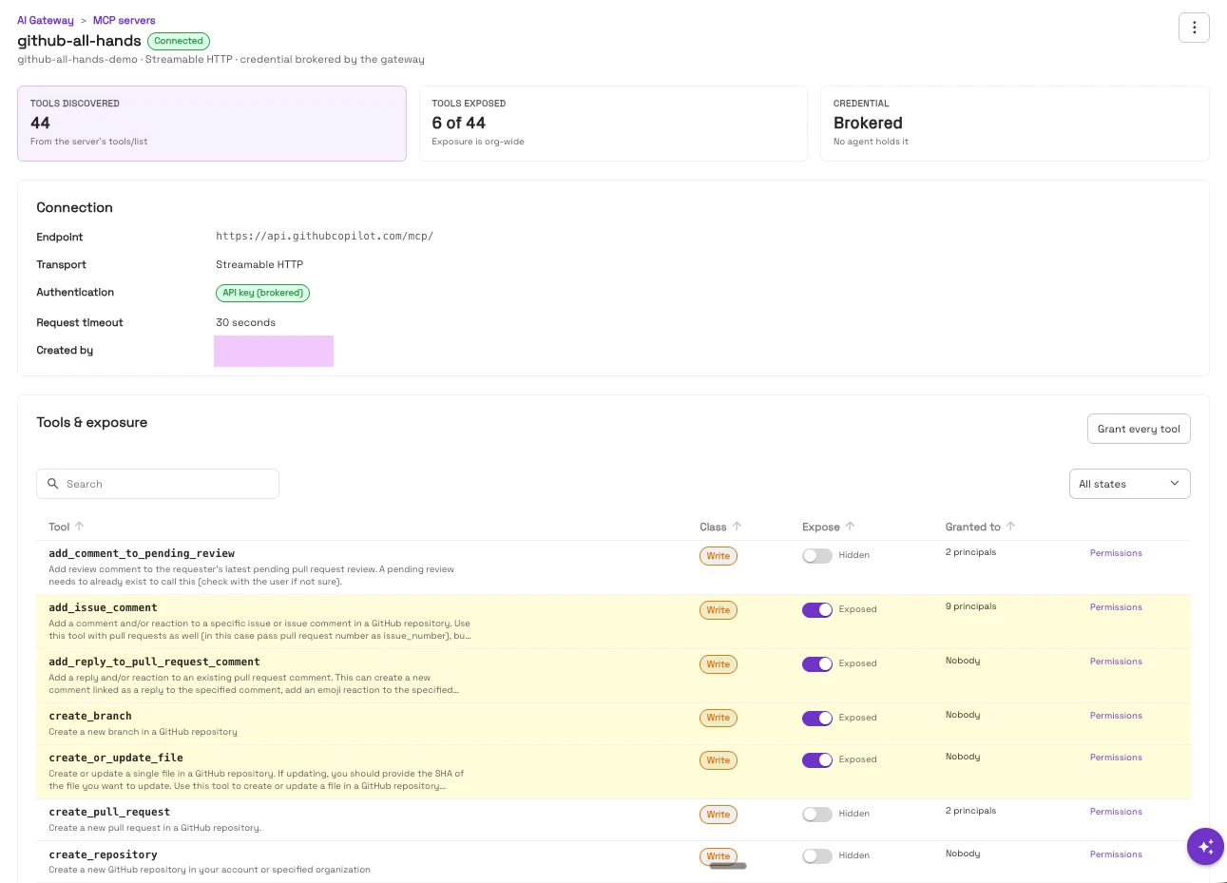Viewport: 1227px width, 883px height.
Task: Sort by Granted to column arrow
Action: pos(1011,527)
